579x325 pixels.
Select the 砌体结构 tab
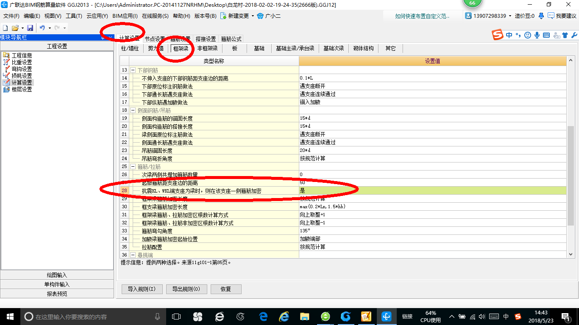click(x=364, y=49)
